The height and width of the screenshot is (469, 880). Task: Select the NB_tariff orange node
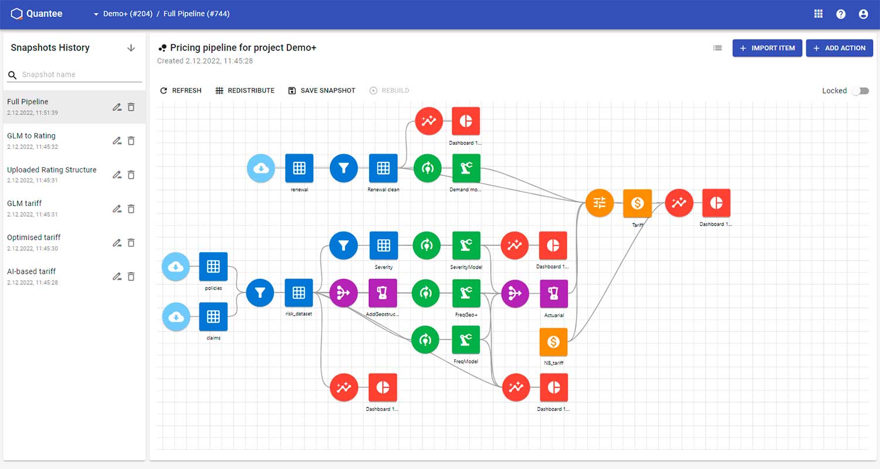[554, 342]
